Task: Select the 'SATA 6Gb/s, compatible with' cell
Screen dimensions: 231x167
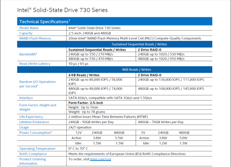Action: pos(110,98)
